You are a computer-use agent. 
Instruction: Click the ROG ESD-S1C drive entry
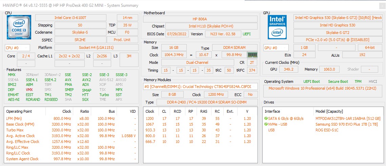click(x=327, y=130)
